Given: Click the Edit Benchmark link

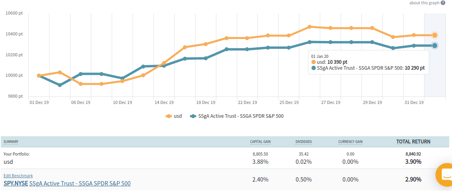Looking at the screenshot, I should (x=18, y=176).
